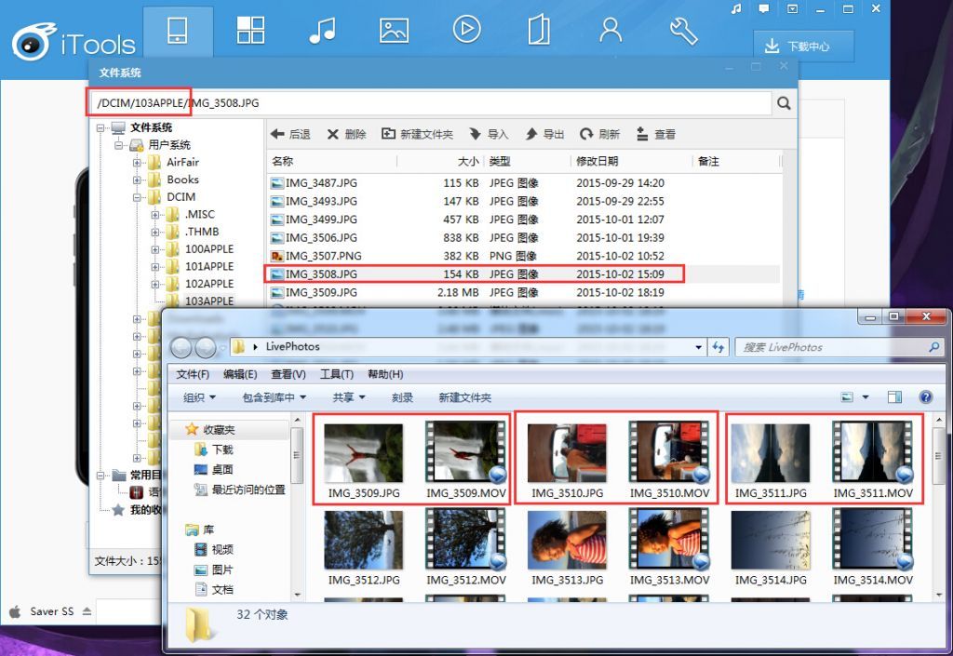Click the change view icon in Explorer
Viewport: 953px width, 656px height.
click(847, 397)
